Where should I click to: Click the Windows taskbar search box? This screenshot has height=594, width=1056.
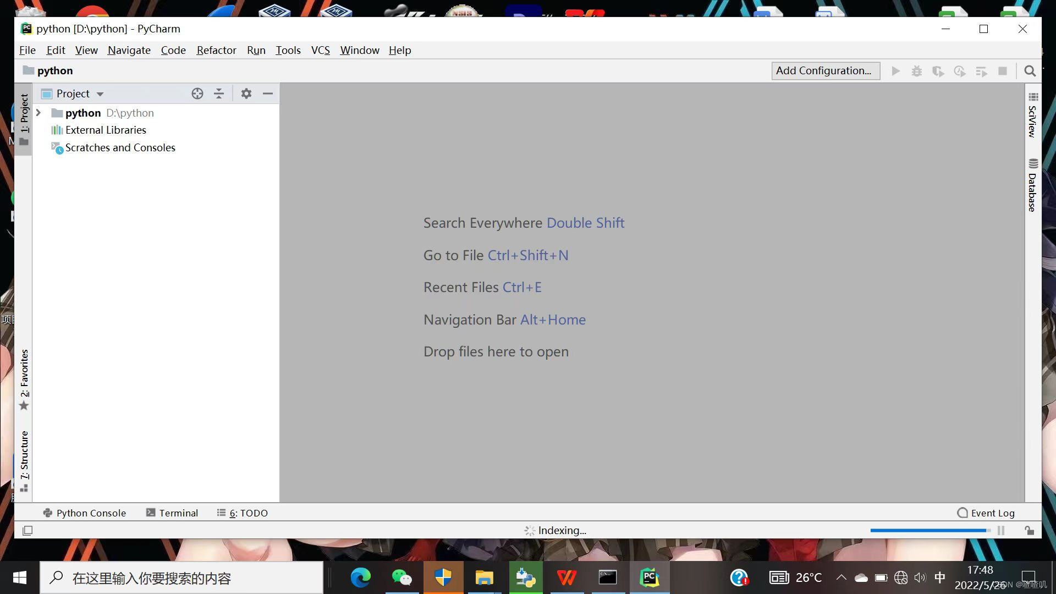(182, 577)
